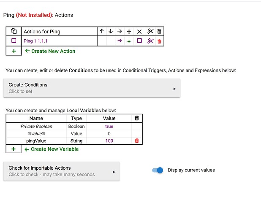This screenshot has width=261, height=211.
Task: Click the move up arrow in header
Action: [x=102, y=31]
